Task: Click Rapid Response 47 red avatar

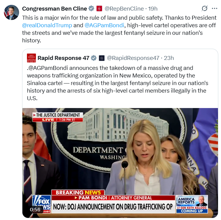Action: coord(31,58)
